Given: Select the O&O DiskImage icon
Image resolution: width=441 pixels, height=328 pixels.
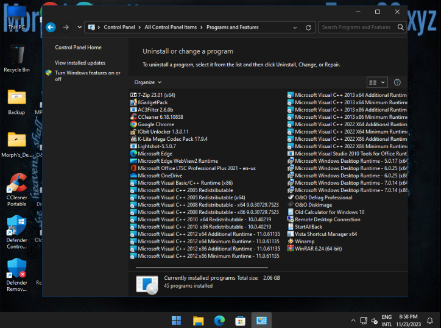Looking at the screenshot, I should (x=291, y=205).
